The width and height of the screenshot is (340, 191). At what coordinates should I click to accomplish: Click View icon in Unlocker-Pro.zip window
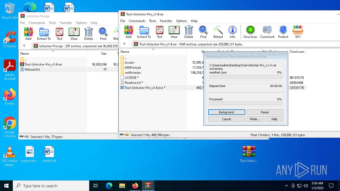[74, 34]
